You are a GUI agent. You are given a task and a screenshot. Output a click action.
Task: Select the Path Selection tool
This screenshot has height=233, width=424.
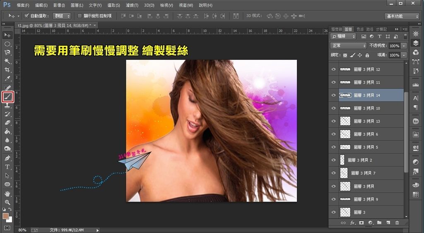click(7, 176)
